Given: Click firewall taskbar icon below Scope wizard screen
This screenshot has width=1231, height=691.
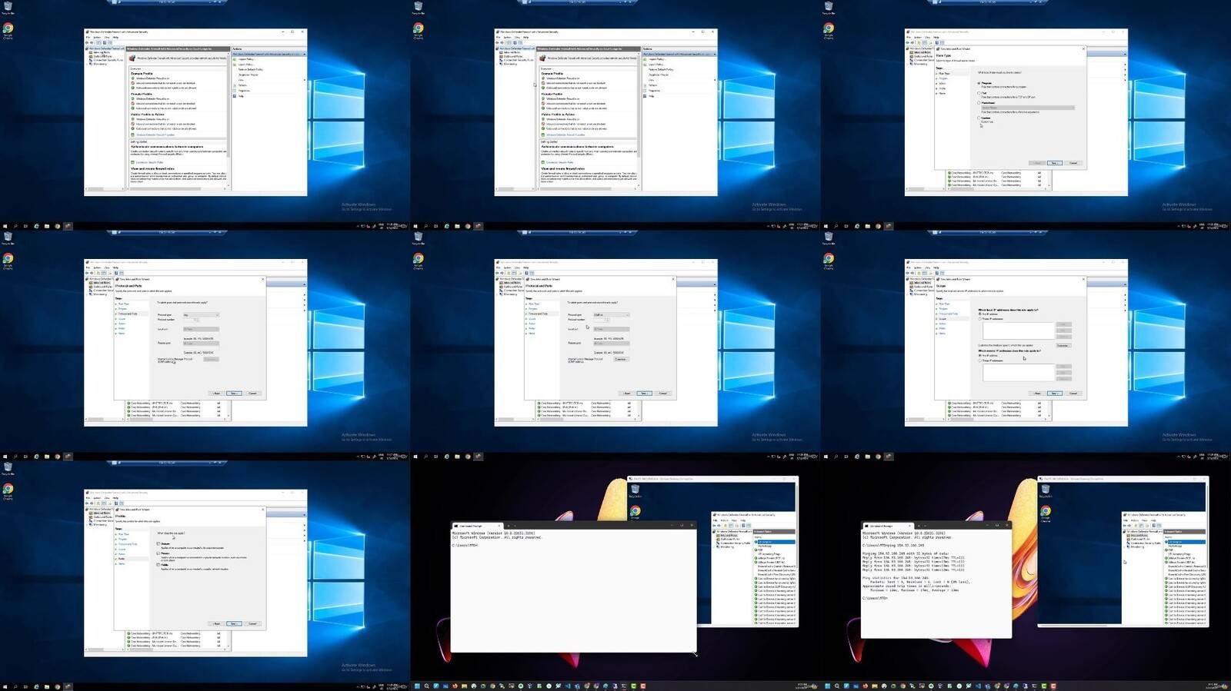Looking at the screenshot, I should [x=889, y=457].
